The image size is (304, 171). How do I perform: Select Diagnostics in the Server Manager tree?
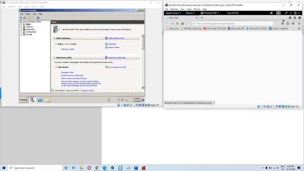[30, 29]
